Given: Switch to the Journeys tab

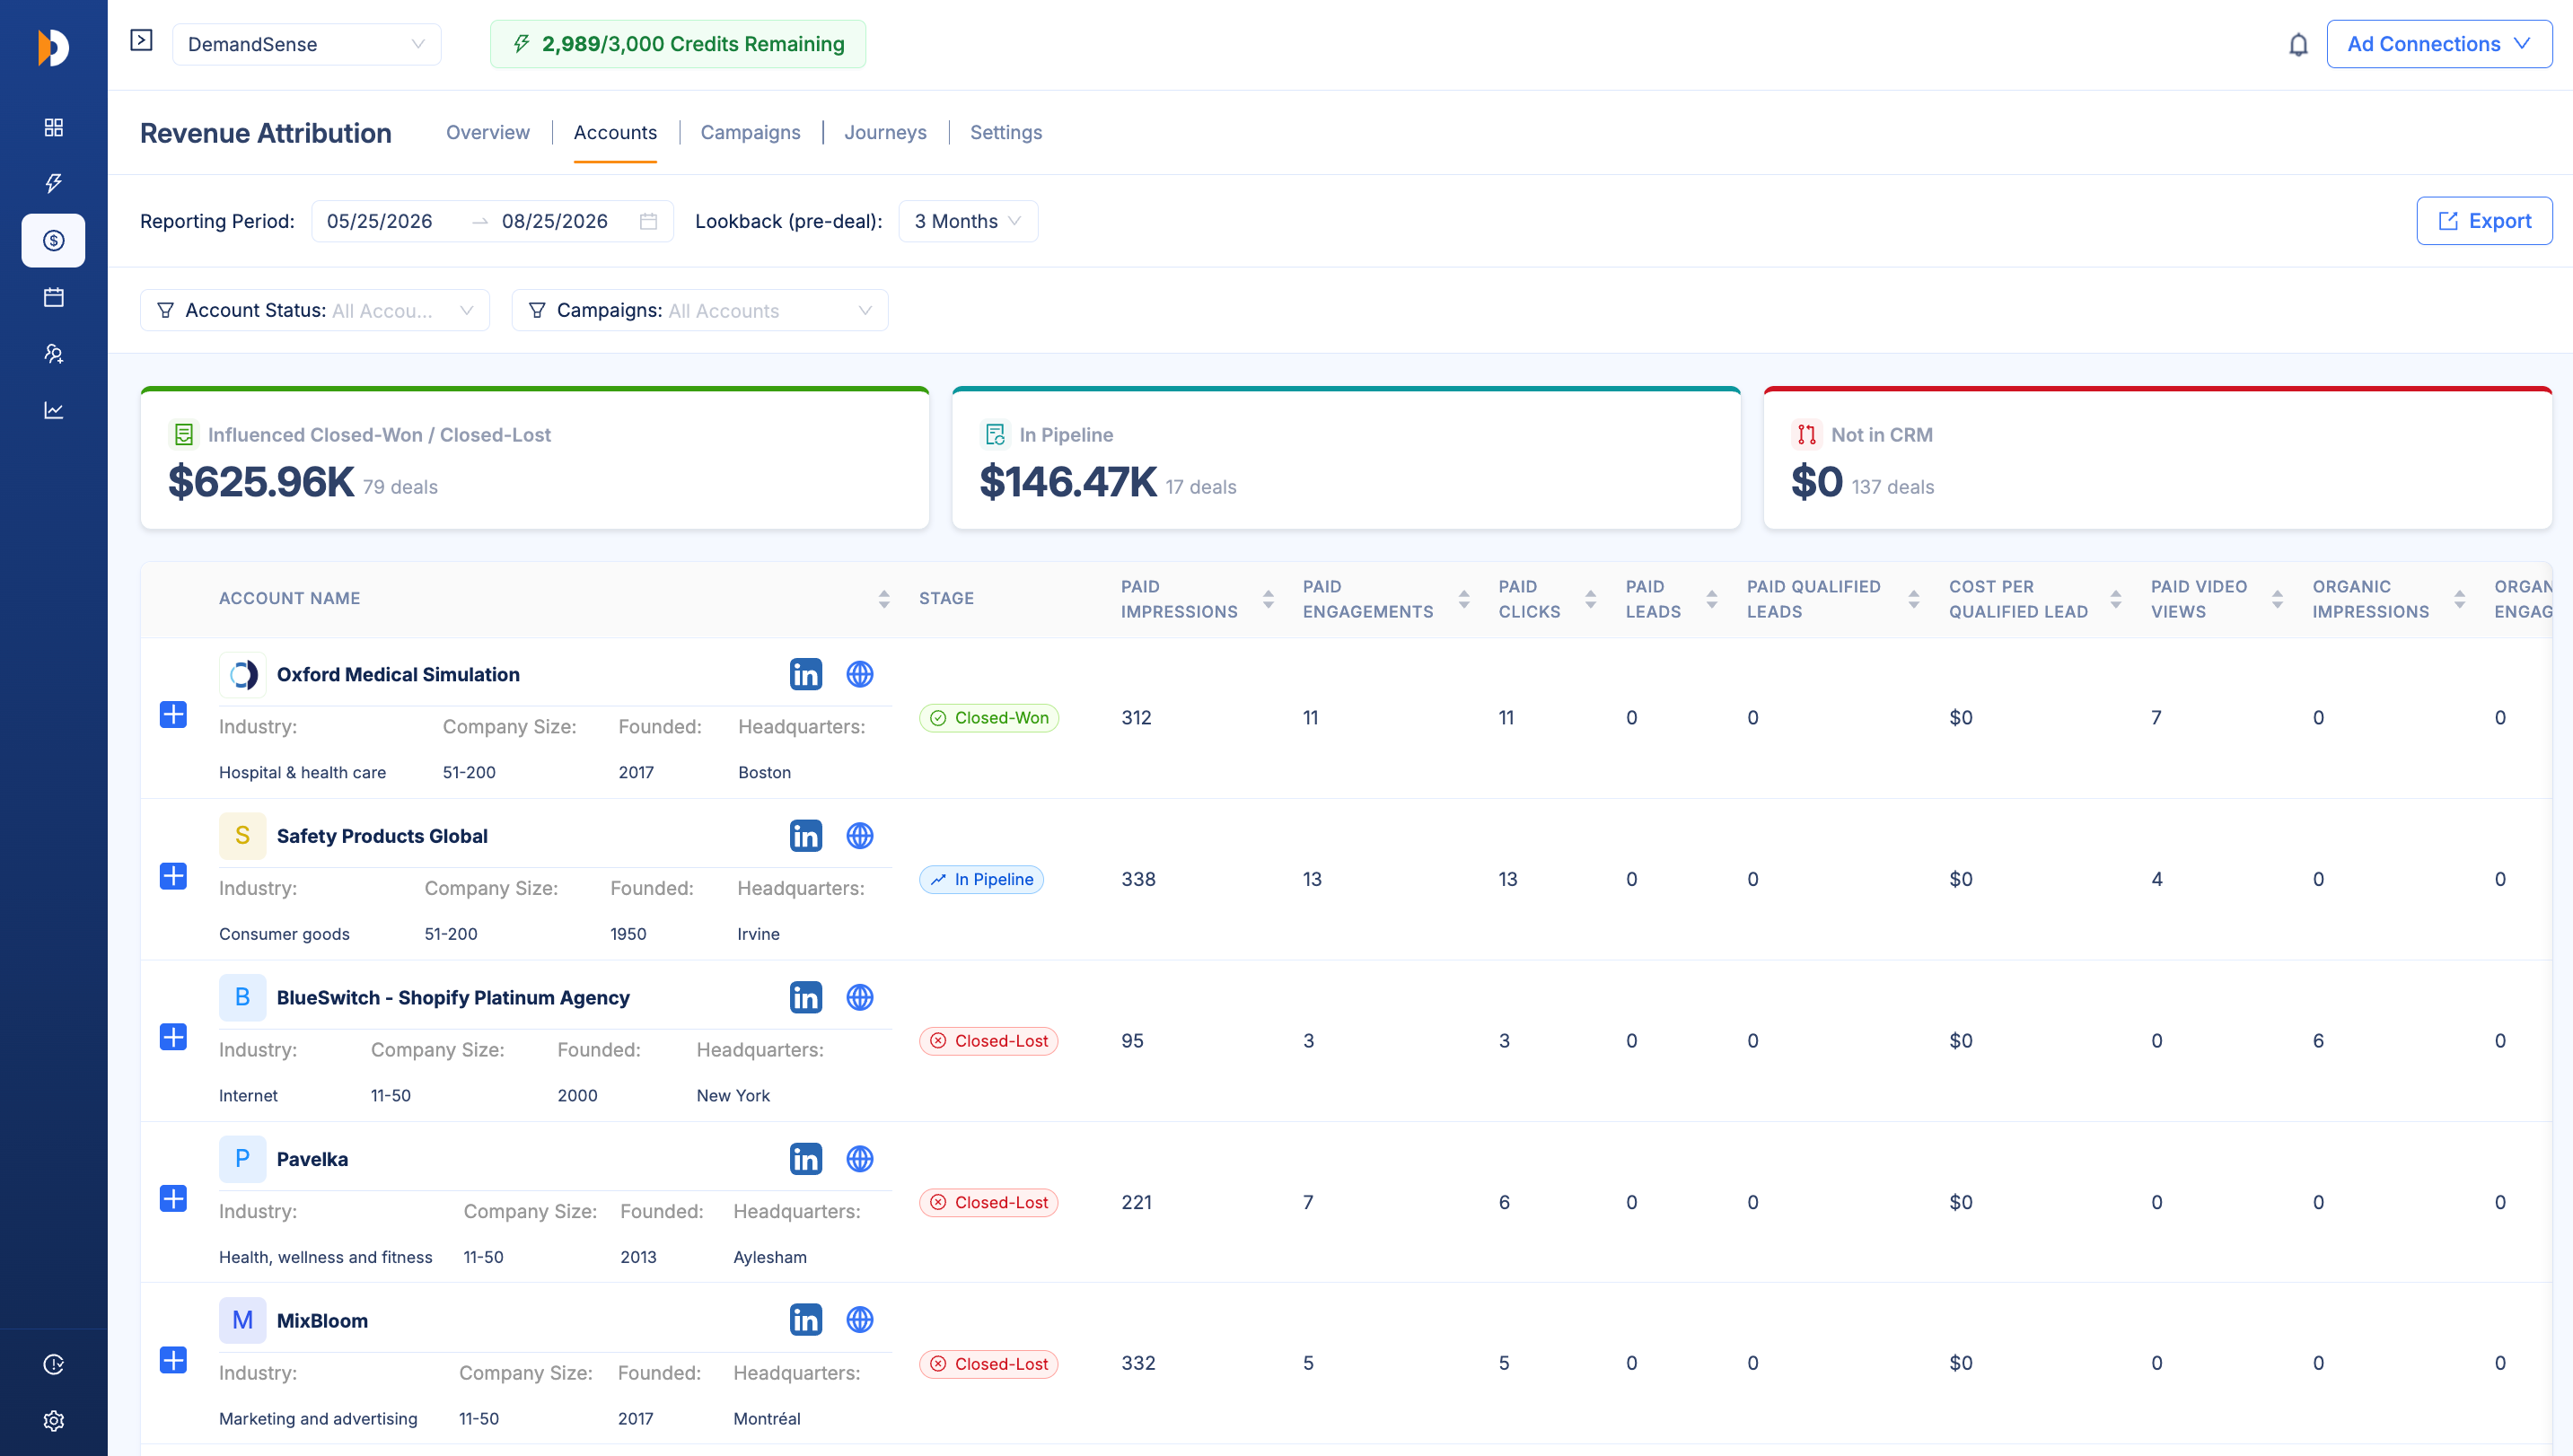Looking at the screenshot, I should point(885,132).
